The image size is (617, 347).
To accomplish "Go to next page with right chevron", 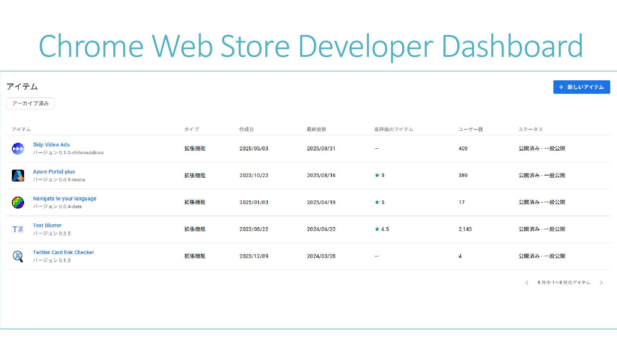I will tap(601, 283).
